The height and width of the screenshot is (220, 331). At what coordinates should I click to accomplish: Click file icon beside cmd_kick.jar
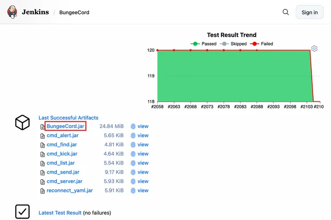click(x=42, y=154)
